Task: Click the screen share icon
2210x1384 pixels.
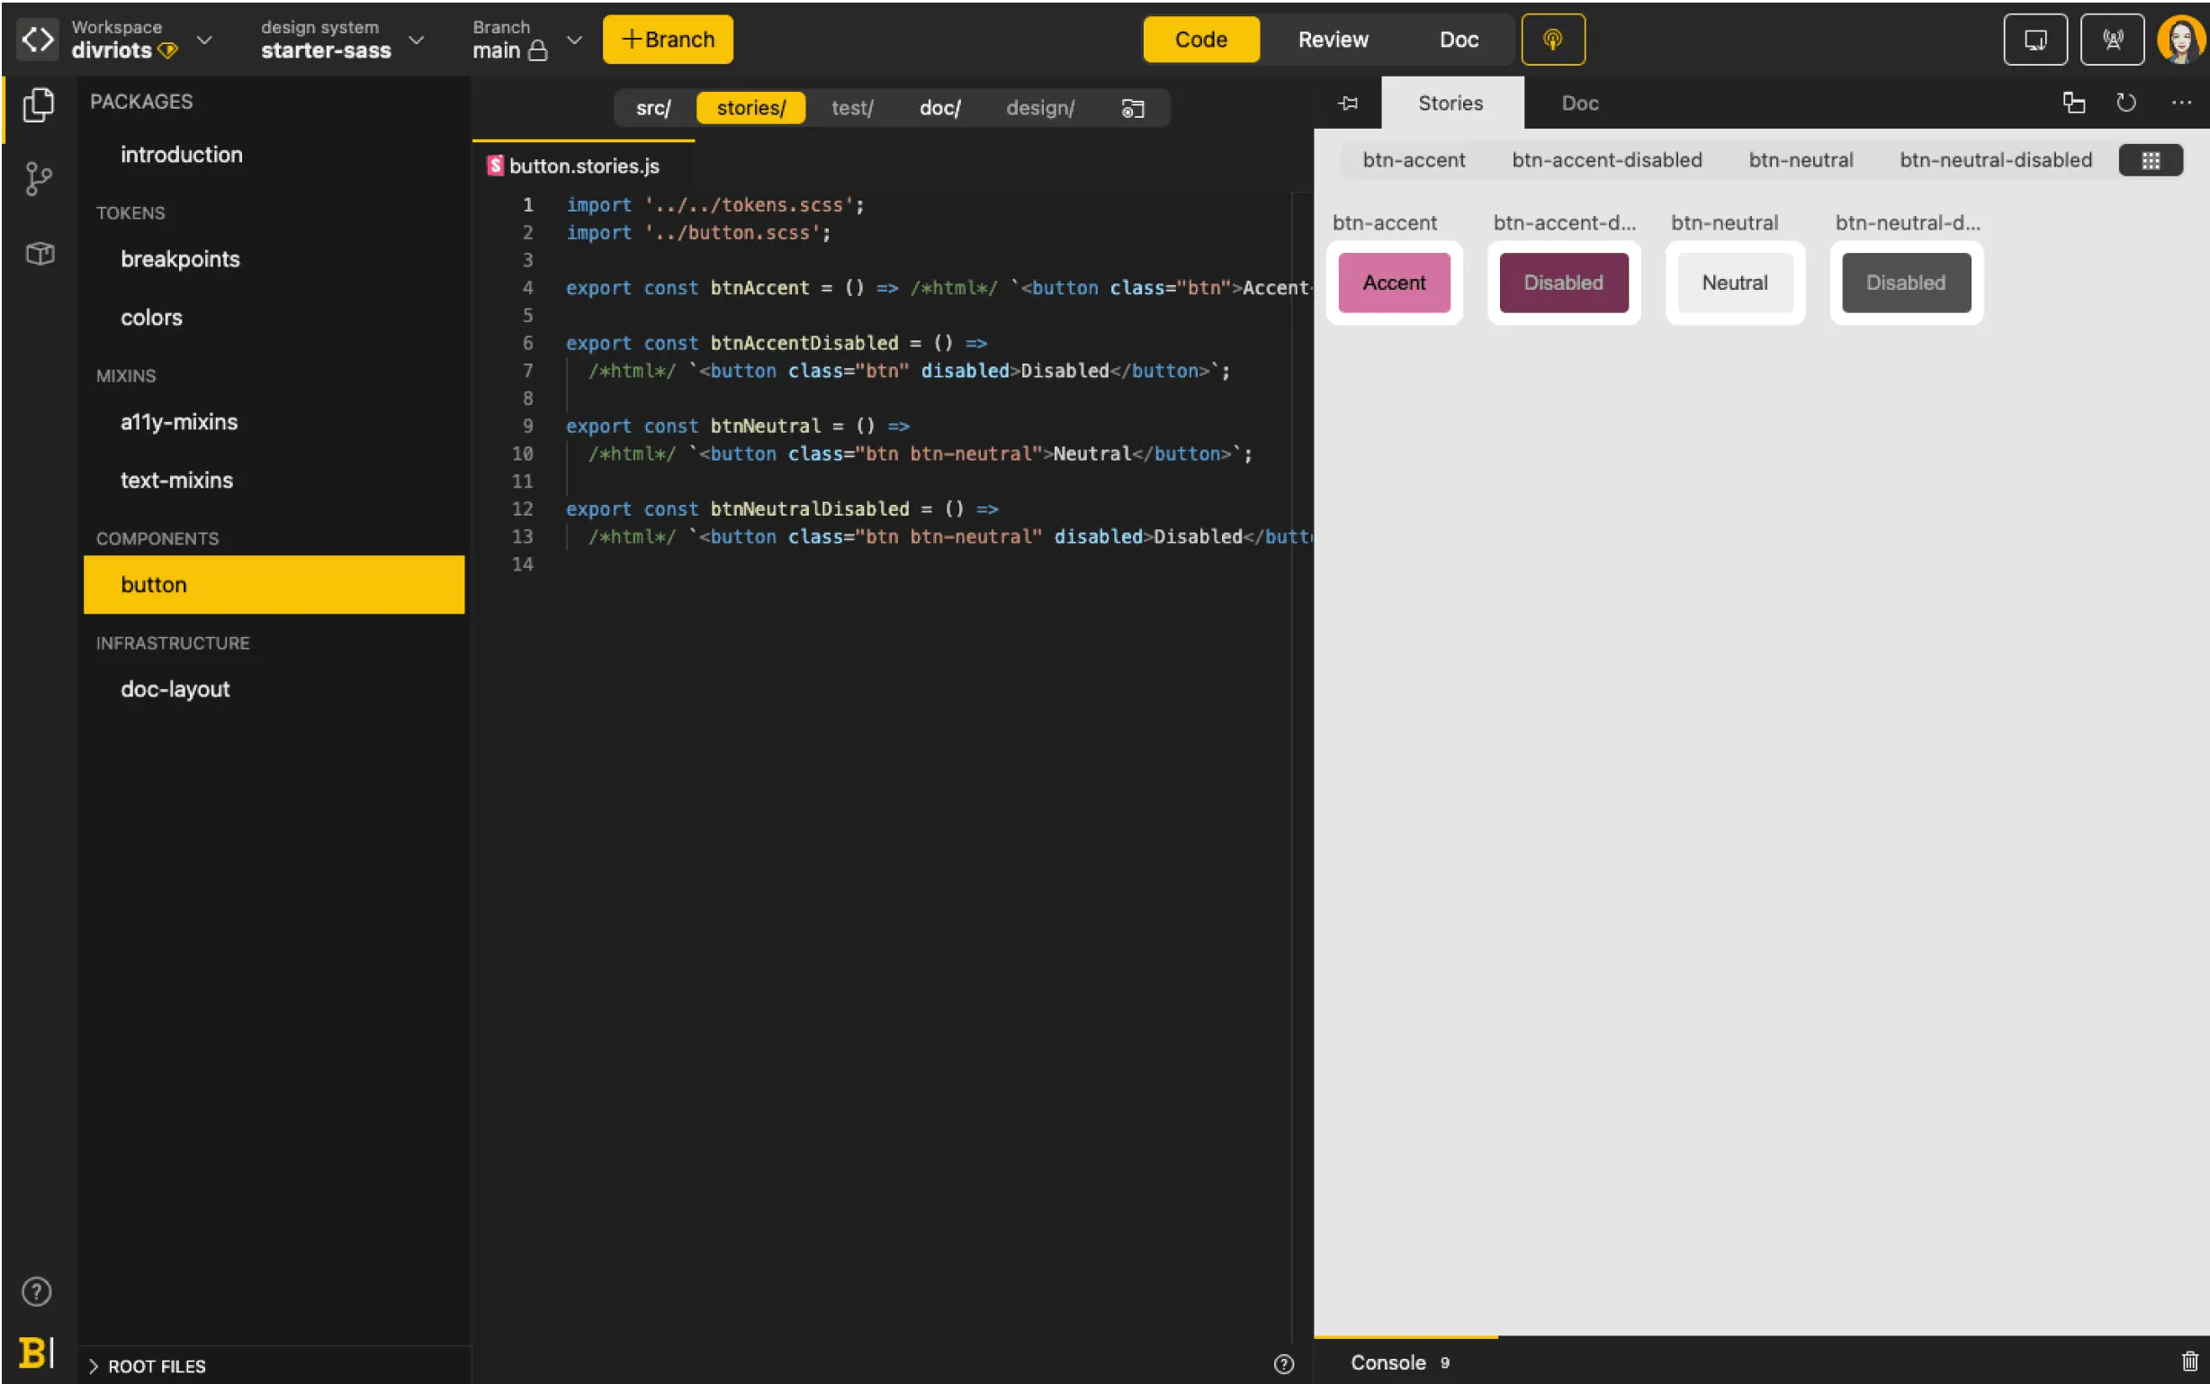Action: click(2035, 40)
